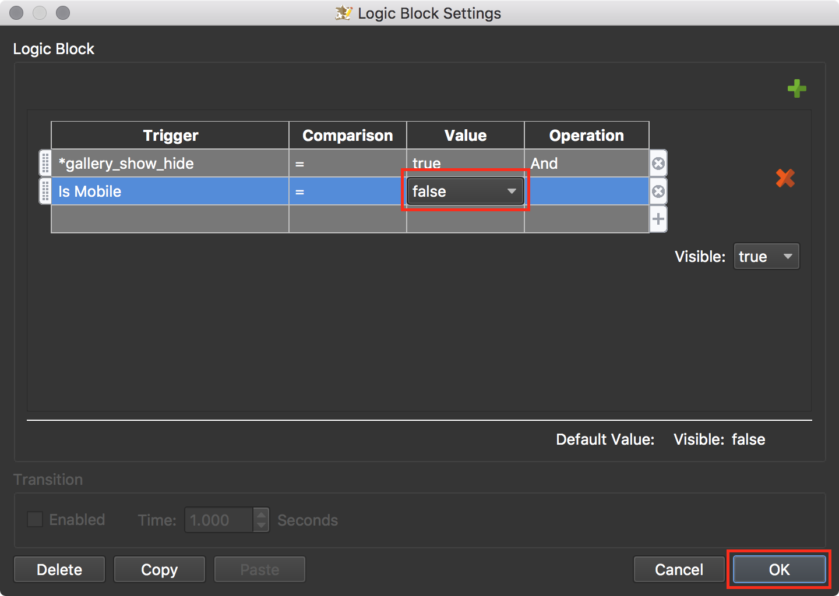839x596 pixels.
Task: Open the Visible true dropdown
Action: click(x=766, y=257)
